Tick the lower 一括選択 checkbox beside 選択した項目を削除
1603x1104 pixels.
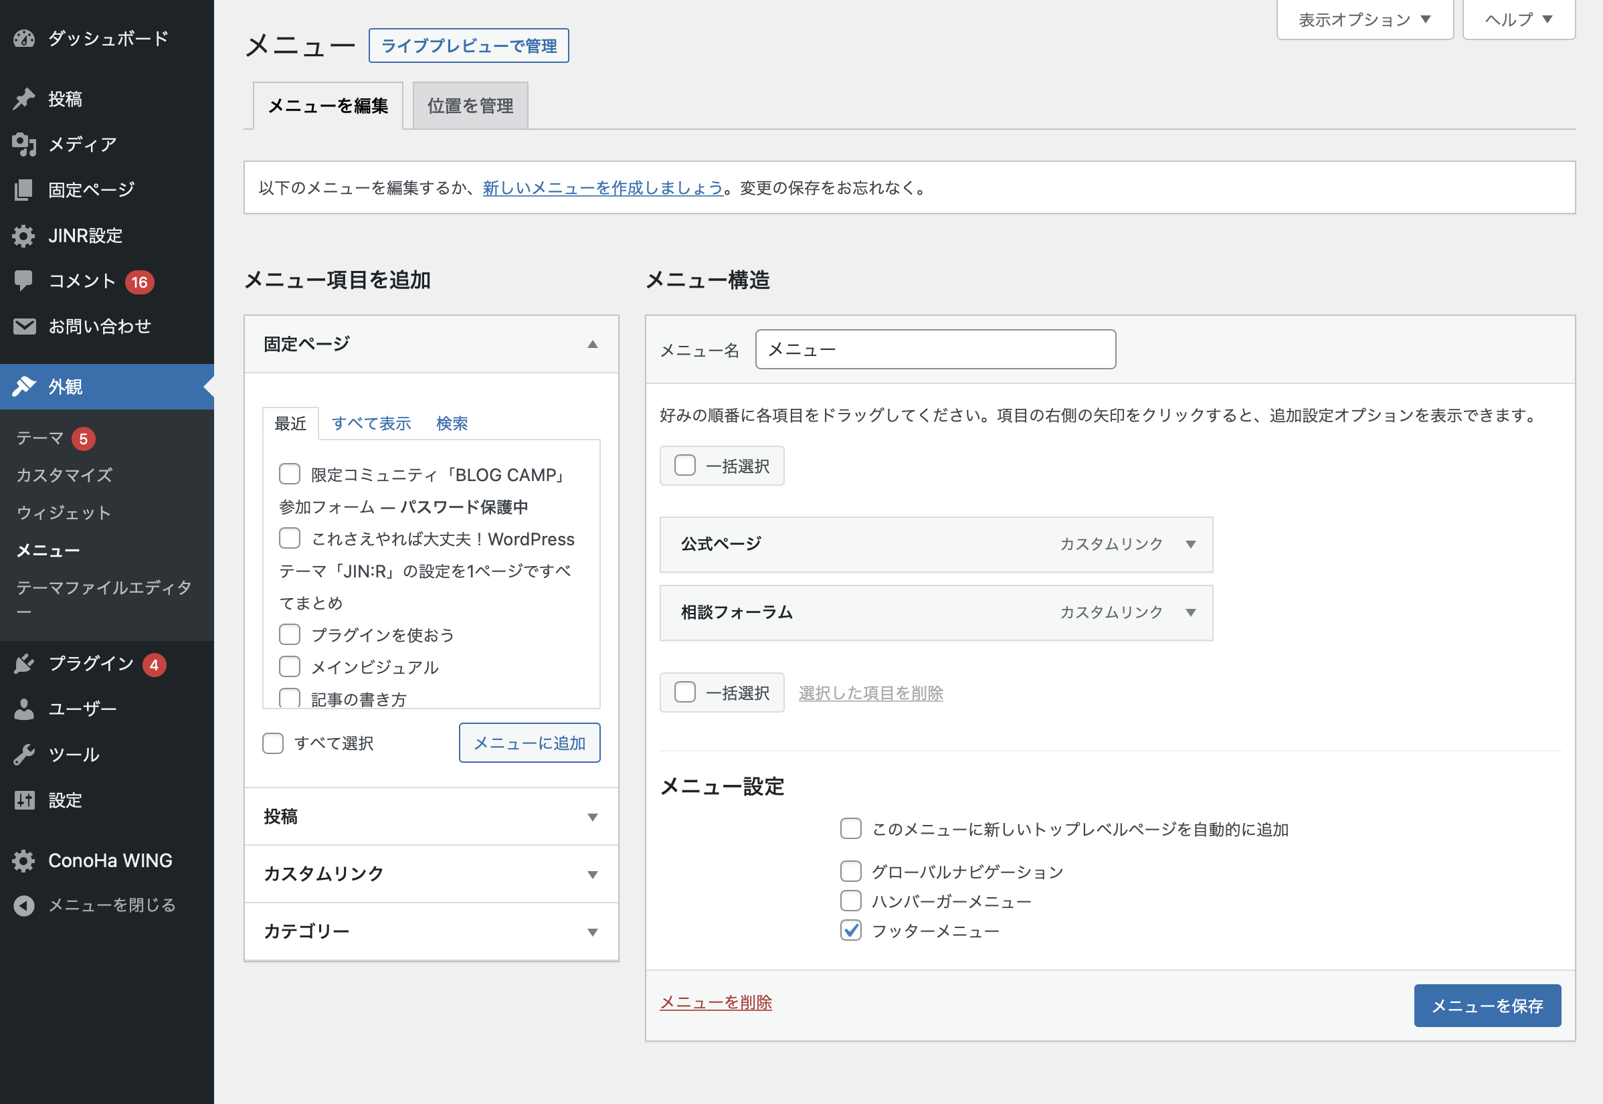coord(685,693)
